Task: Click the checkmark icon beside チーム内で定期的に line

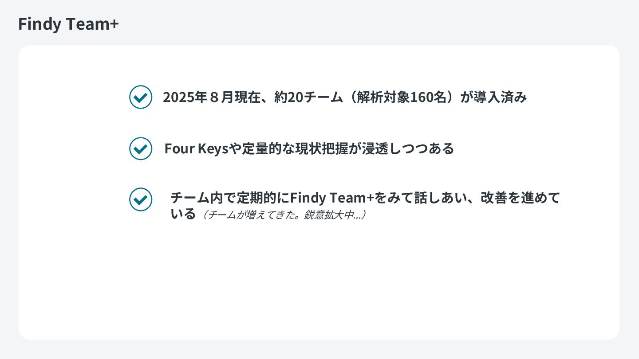Action: [141, 199]
